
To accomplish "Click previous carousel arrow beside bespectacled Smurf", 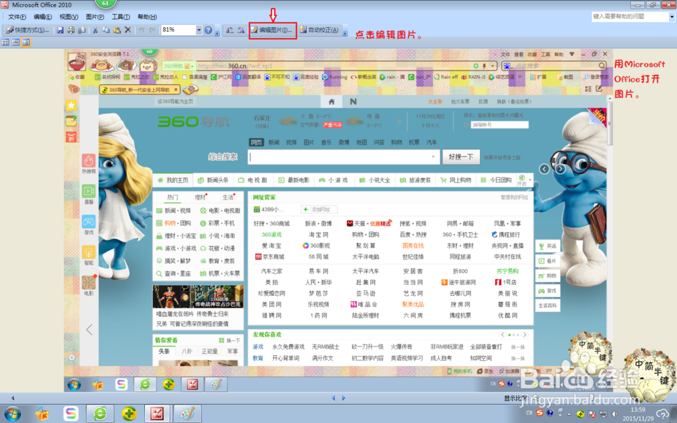I will pos(544,169).
